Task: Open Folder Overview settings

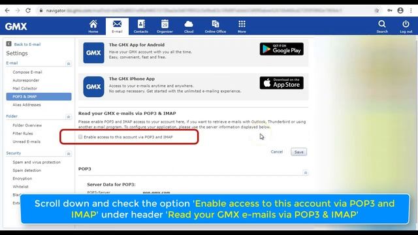Action: pyautogui.click(x=27, y=125)
